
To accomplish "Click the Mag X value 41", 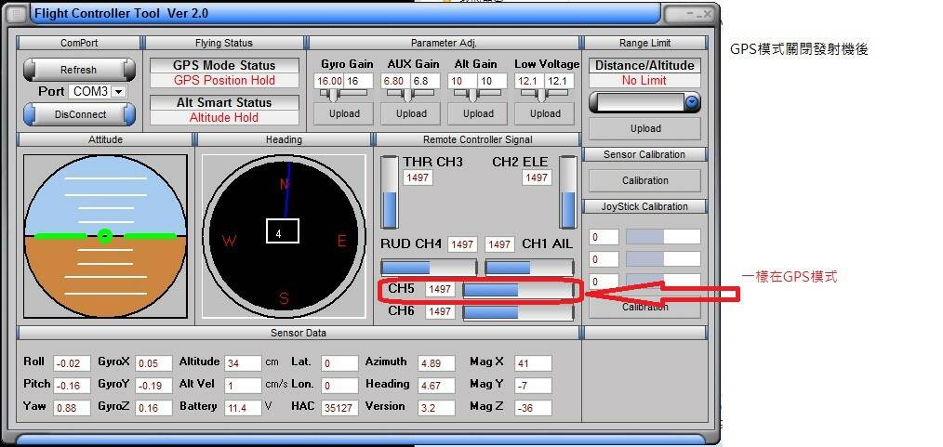I will point(533,362).
